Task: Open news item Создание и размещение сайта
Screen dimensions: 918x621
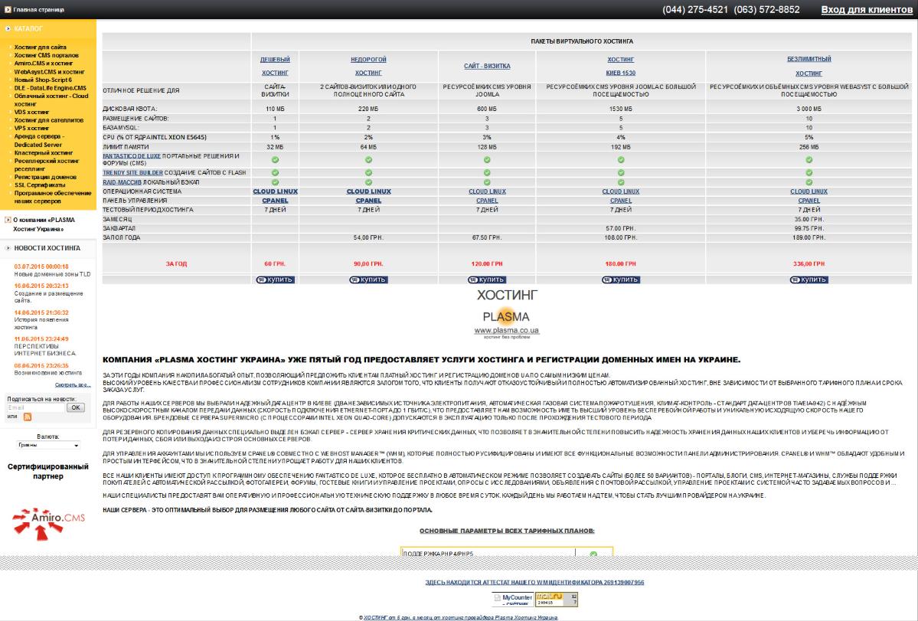Action: pyautogui.click(x=48, y=297)
